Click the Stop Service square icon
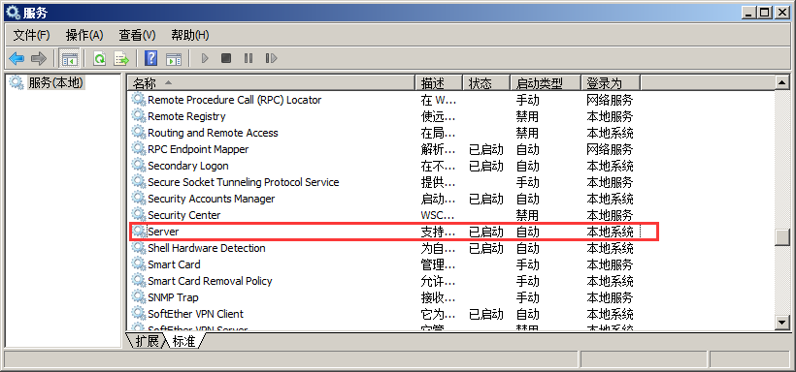Viewport: 796px width, 372px height. coord(226,58)
